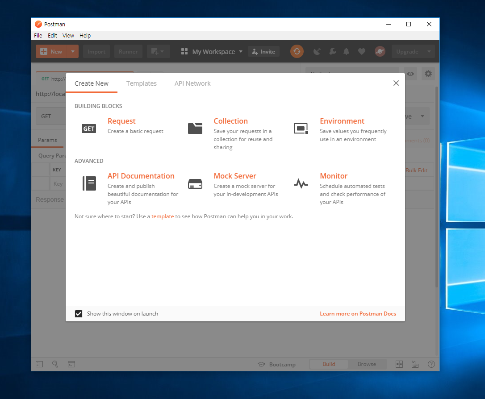Click the Environment icon
The image size is (485, 399).
301,128
